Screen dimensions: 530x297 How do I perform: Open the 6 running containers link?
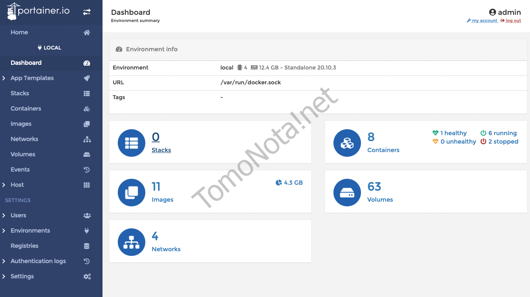tap(502, 133)
